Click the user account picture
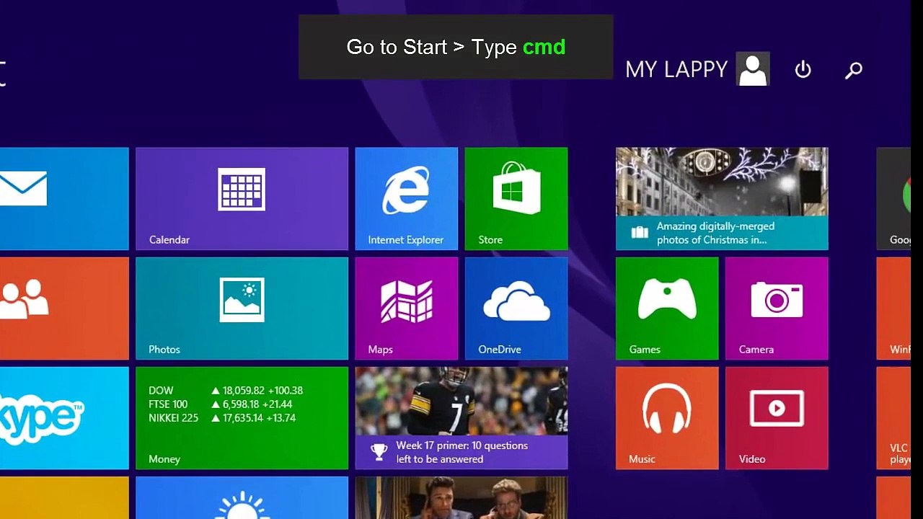This screenshot has width=923, height=519. tap(753, 69)
